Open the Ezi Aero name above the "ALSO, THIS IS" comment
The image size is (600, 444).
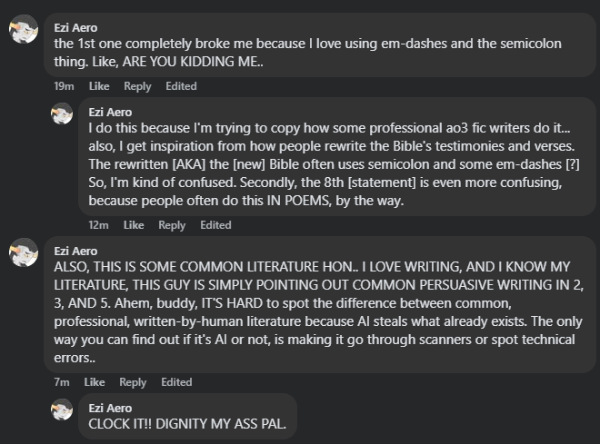[75, 251]
